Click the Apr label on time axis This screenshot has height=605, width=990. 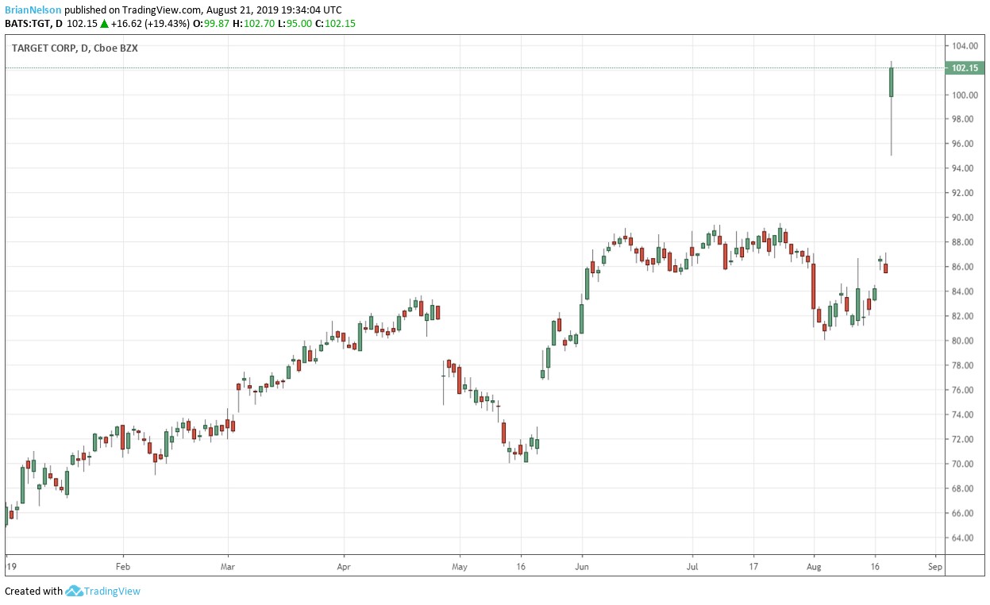point(344,567)
